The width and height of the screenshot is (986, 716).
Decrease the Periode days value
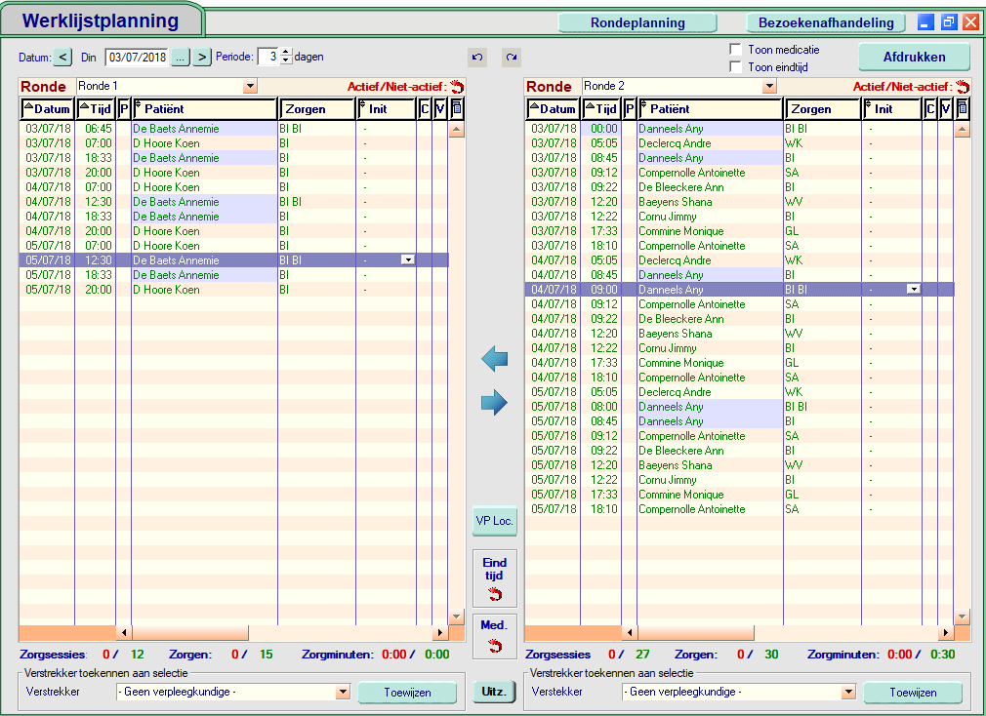click(286, 60)
